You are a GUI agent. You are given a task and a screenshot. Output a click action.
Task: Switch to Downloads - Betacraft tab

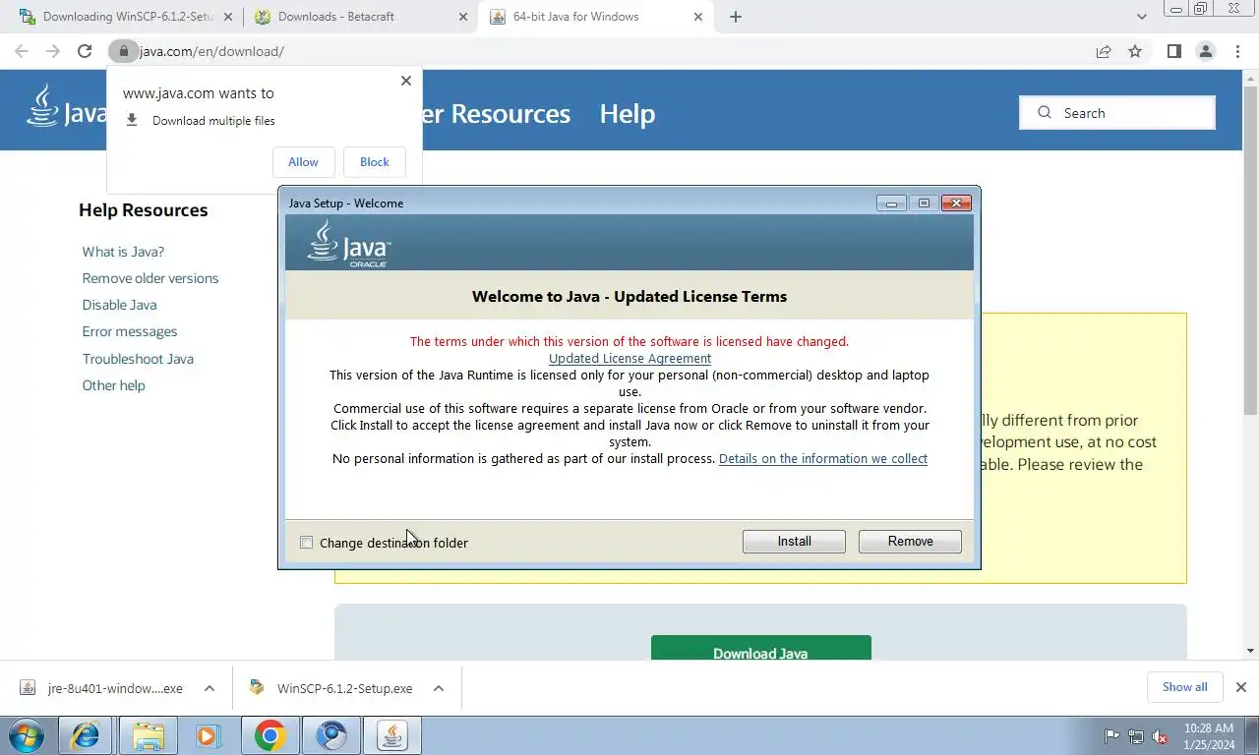tap(360, 17)
